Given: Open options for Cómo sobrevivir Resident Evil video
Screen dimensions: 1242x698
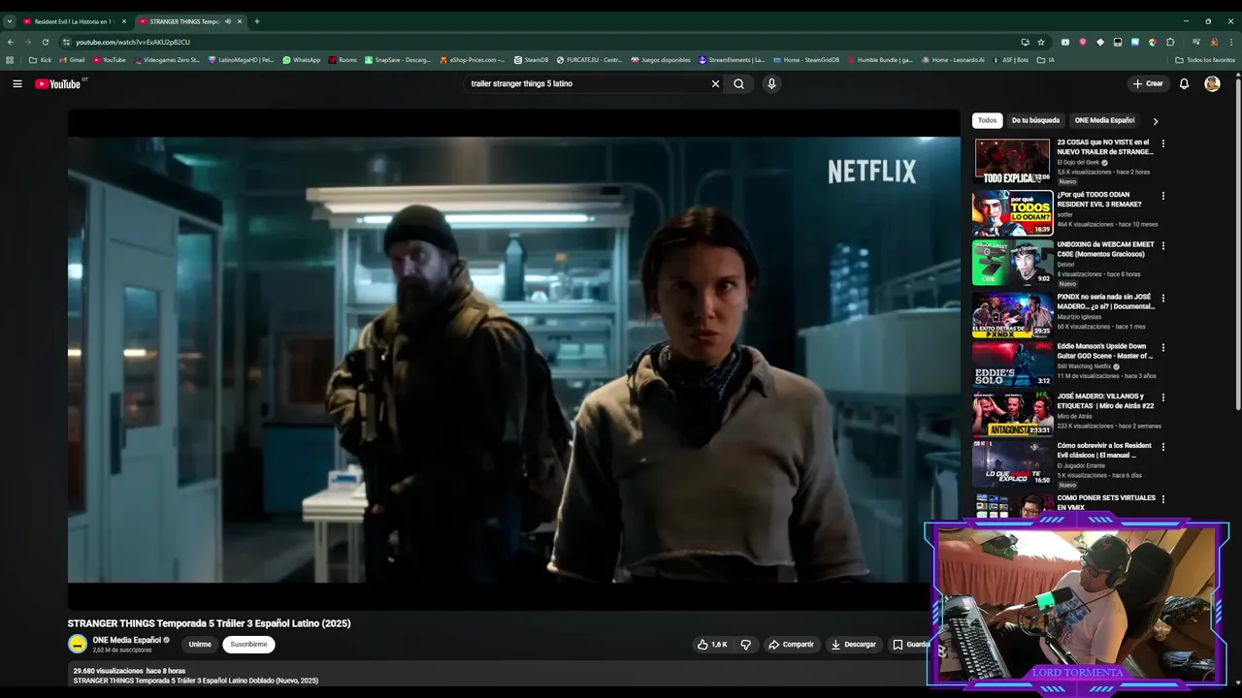Looking at the screenshot, I should 1163,447.
